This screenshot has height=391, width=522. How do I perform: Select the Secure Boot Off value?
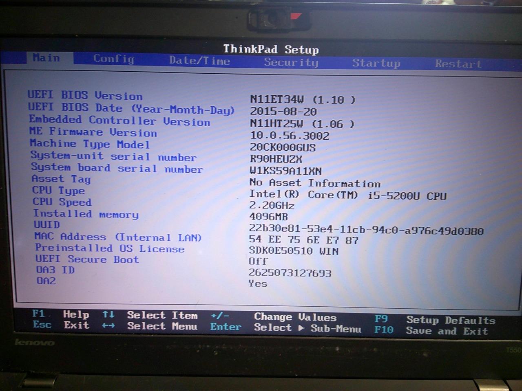[258, 261]
